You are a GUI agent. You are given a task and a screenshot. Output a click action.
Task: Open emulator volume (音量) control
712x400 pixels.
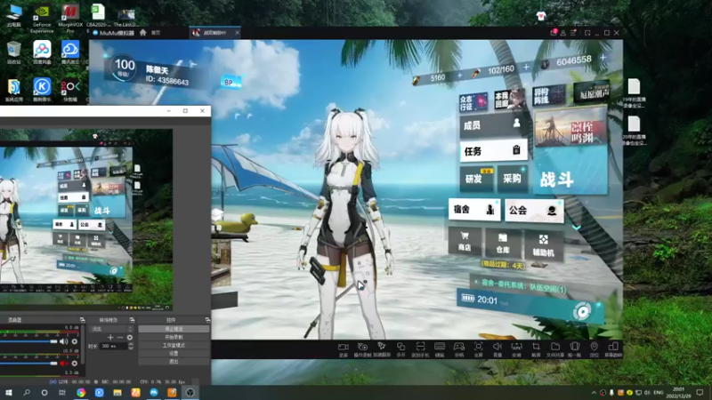pyautogui.click(x=498, y=349)
